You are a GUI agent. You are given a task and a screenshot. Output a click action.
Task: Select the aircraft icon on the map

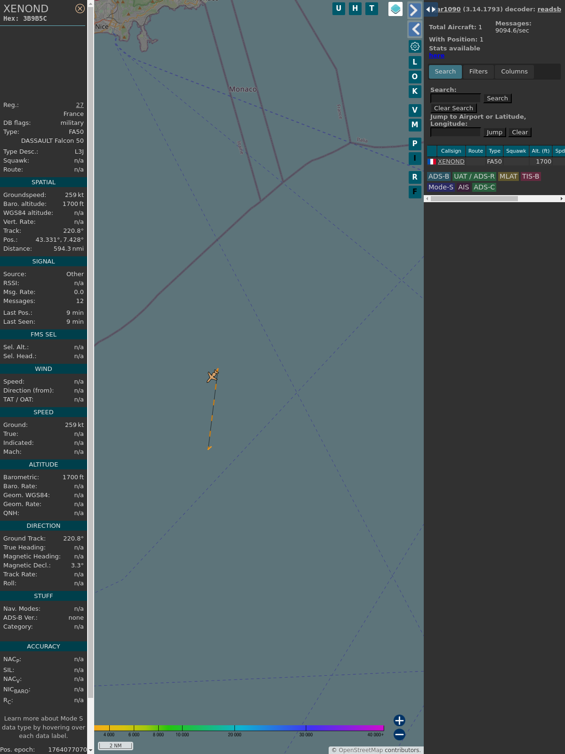213,376
